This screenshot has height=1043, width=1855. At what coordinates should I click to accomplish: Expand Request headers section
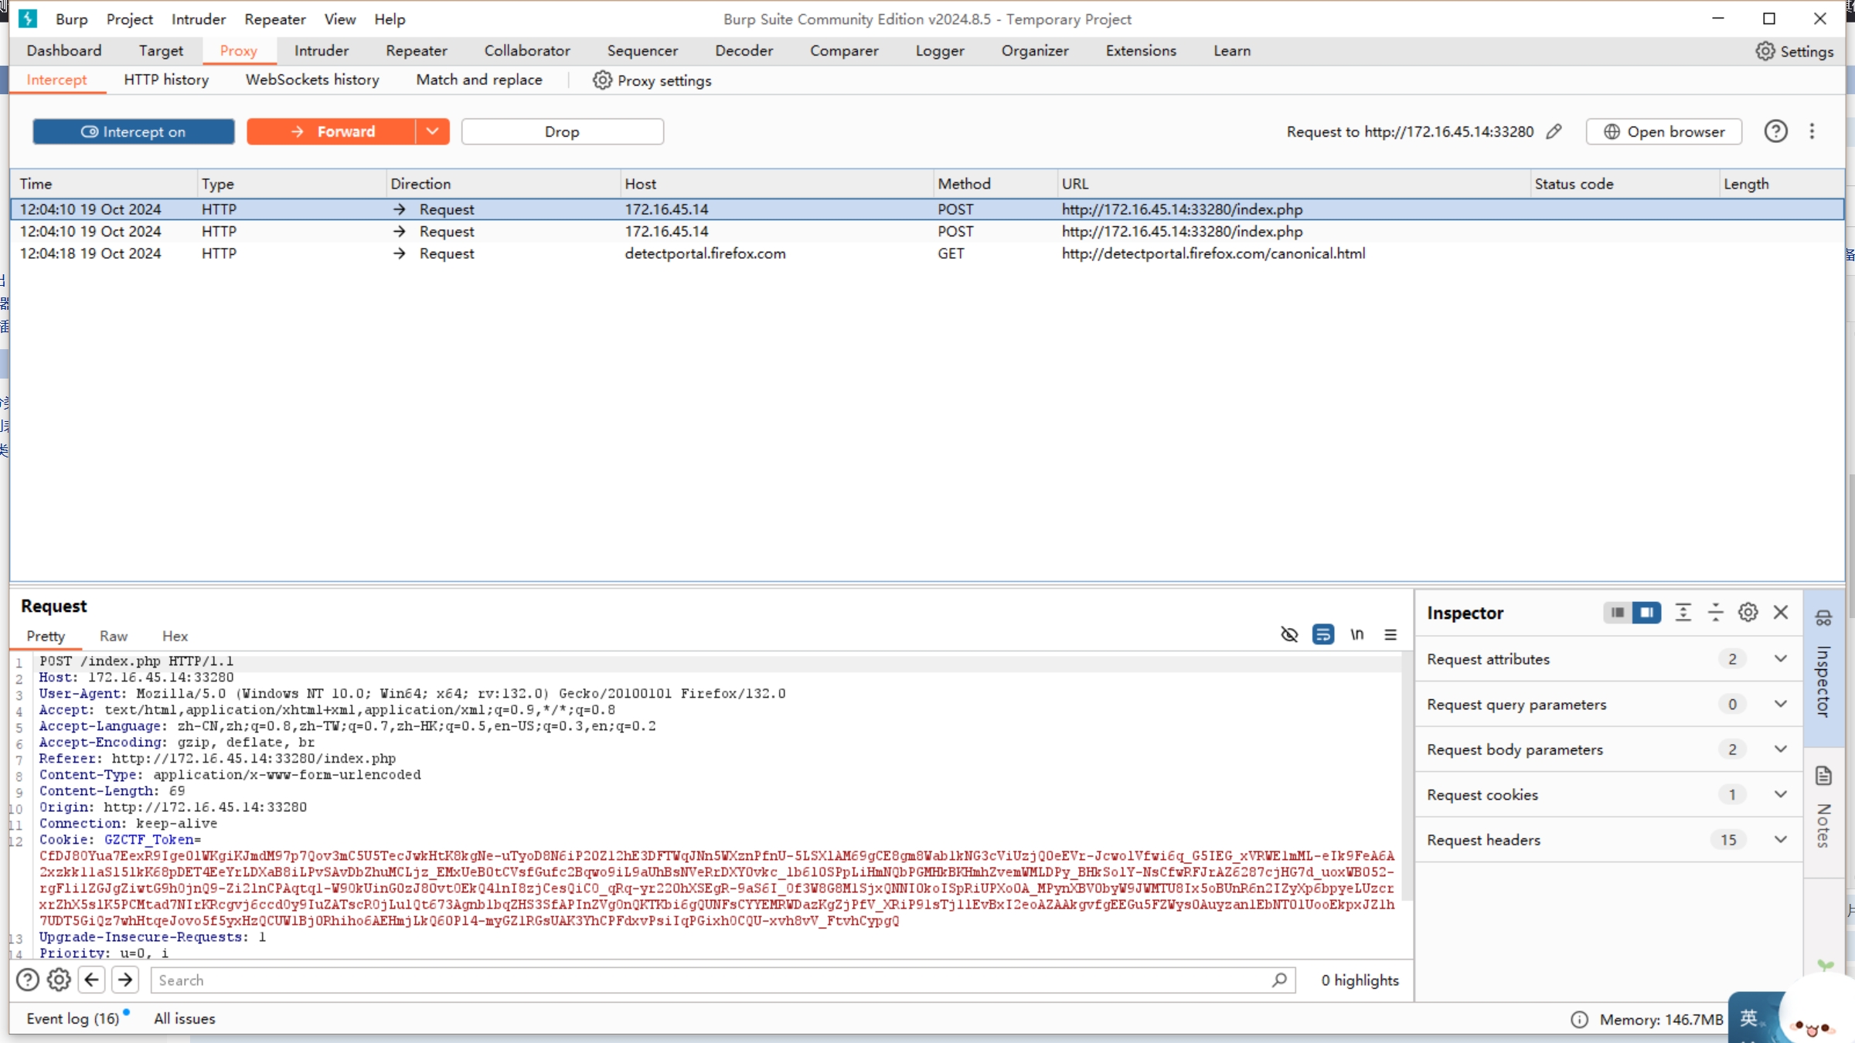click(x=1781, y=840)
